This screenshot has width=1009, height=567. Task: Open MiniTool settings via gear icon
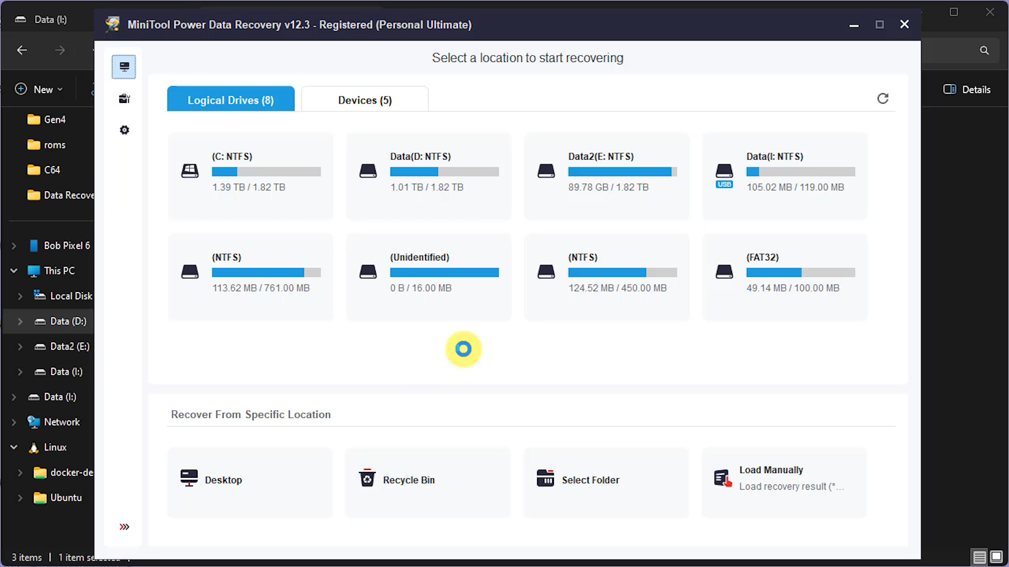(x=124, y=130)
